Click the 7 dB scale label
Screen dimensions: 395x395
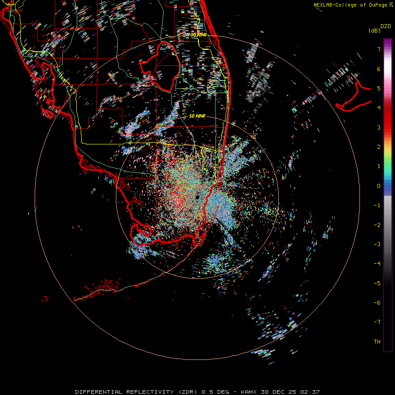click(379, 49)
